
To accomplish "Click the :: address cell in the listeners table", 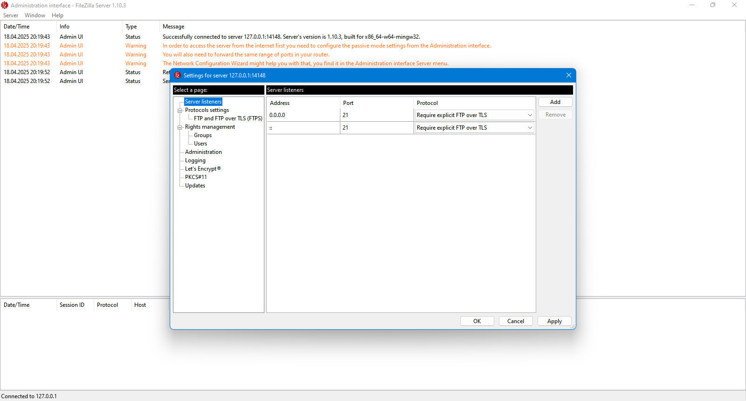I will [303, 128].
